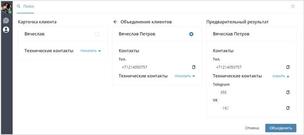Copy the Telegram contact ID
Viewport: 304px width, 135px height.
288,92
